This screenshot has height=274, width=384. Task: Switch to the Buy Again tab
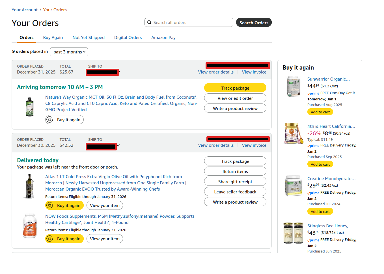(53, 38)
